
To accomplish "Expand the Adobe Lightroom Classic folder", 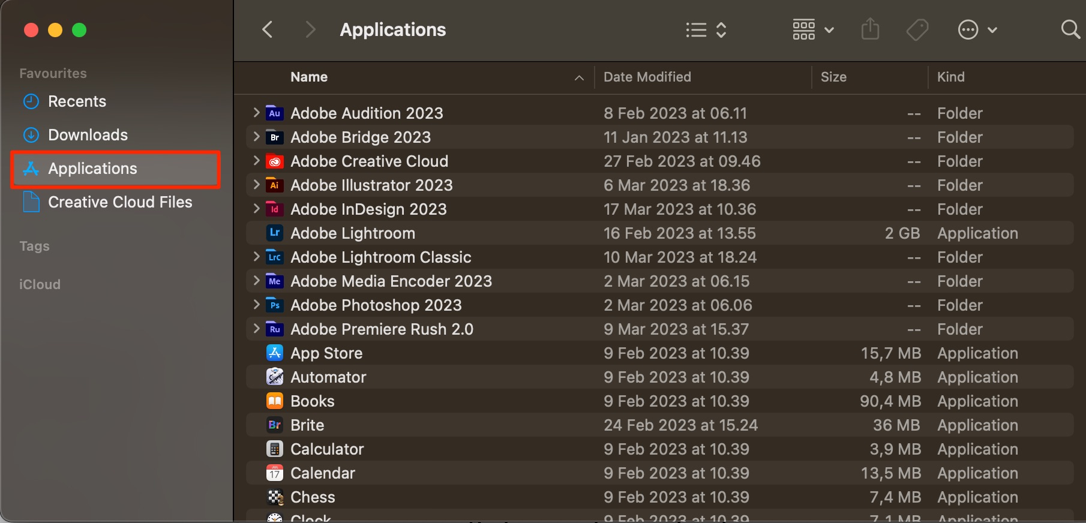I will click(256, 256).
